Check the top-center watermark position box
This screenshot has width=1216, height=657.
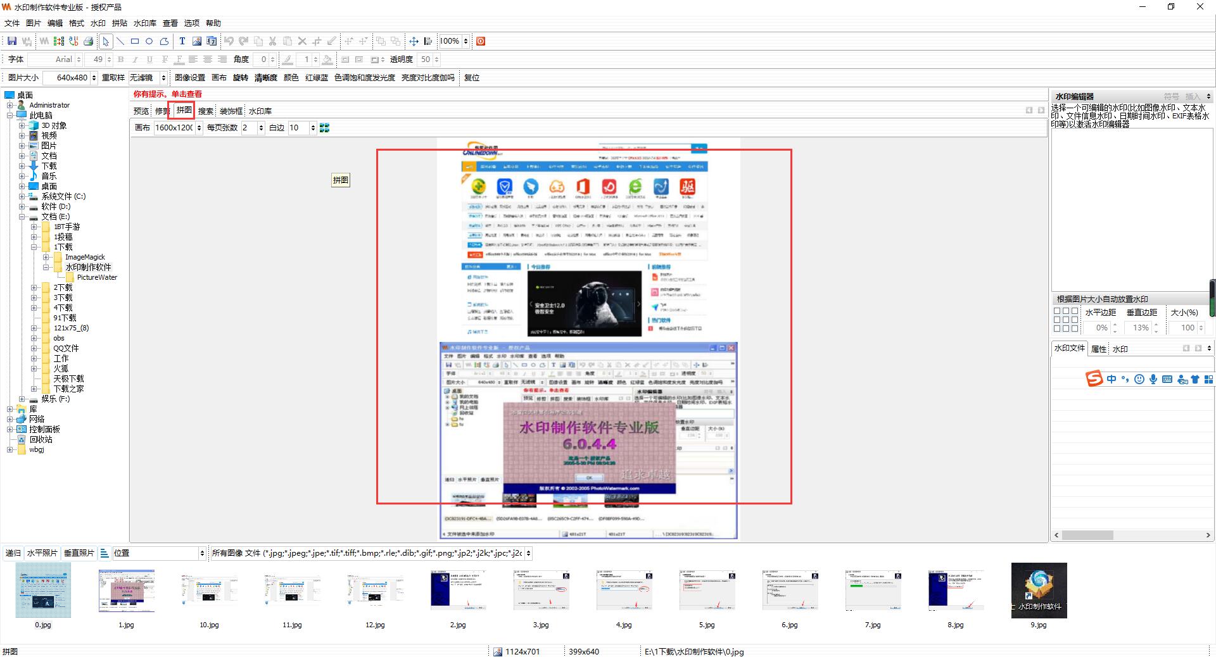click(x=1066, y=311)
